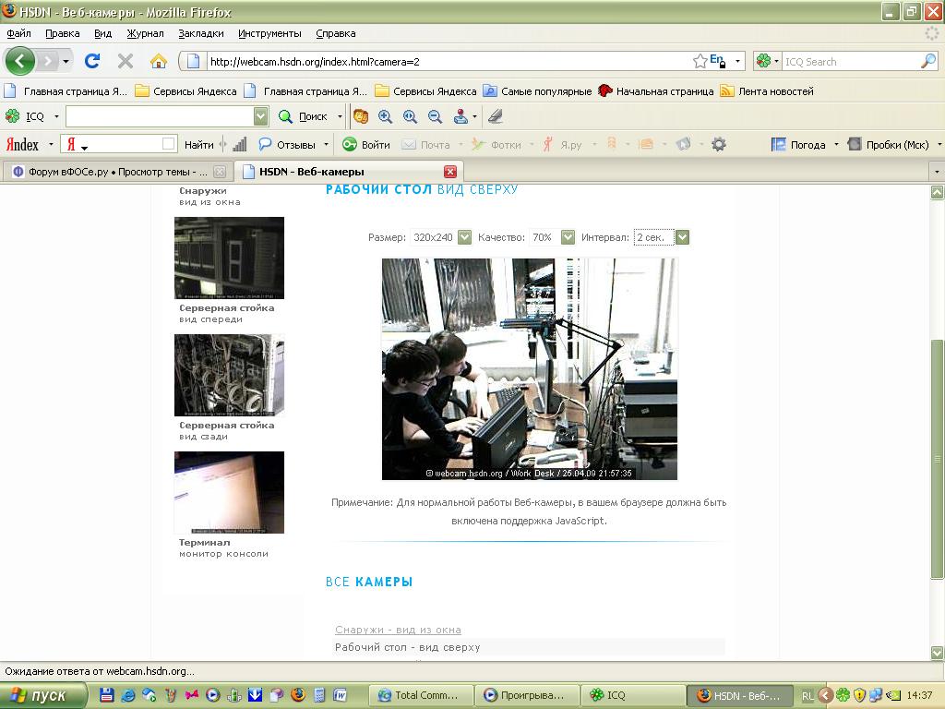Follow the 'Снаружи - вид из окна' link
The height and width of the screenshot is (709, 945).
(398, 630)
